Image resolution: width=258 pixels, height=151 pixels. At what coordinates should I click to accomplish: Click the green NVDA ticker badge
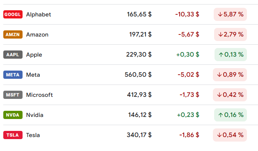click(x=13, y=115)
